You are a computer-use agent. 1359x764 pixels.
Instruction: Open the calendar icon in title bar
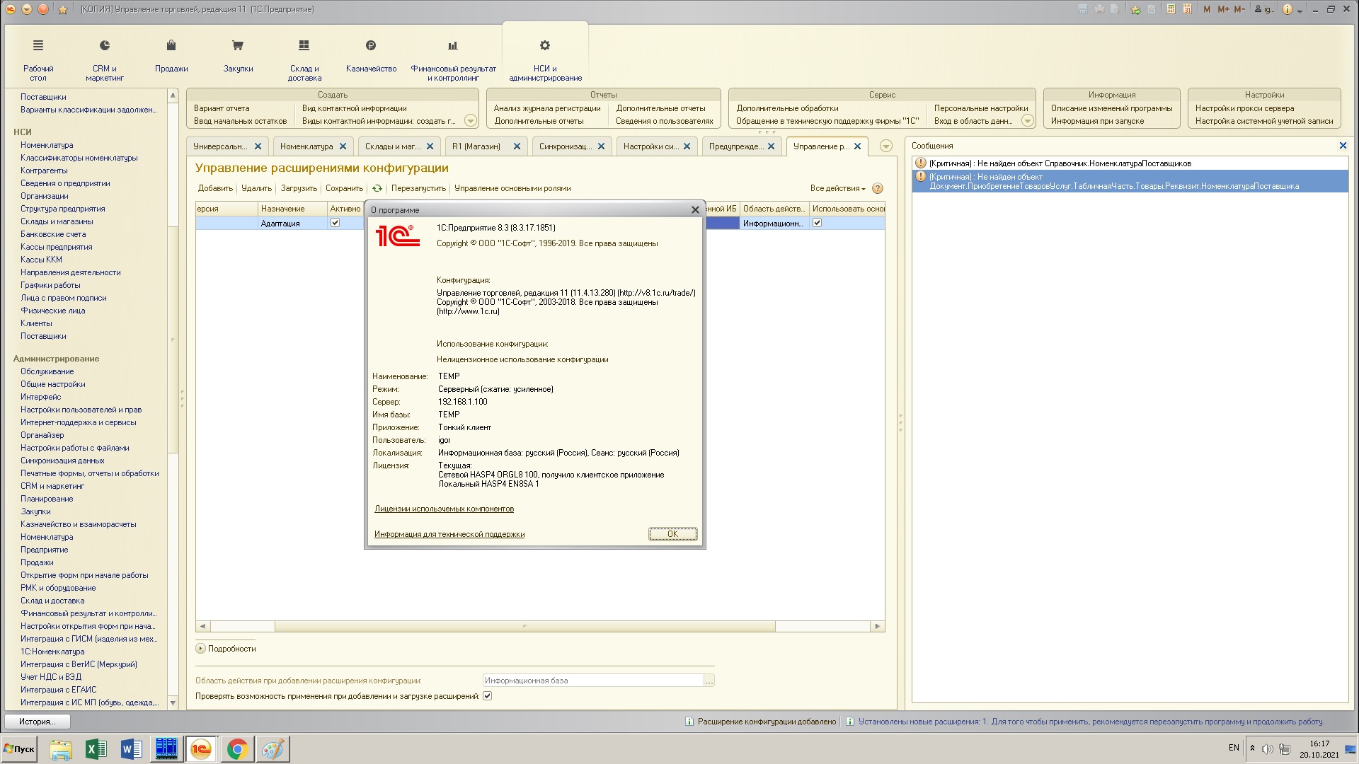(1188, 9)
